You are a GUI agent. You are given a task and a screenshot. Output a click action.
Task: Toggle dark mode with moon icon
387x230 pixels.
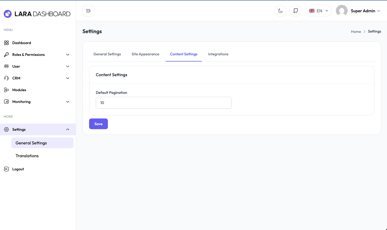(280, 11)
